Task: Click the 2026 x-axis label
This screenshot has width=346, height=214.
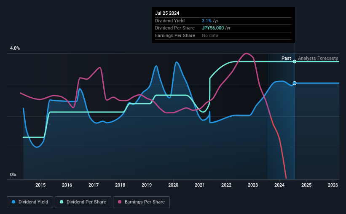Action: (x=333, y=185)
